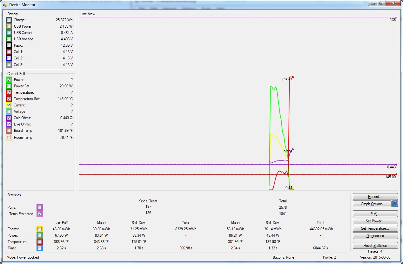Viewport: 403px width, 264px height.
Task: Click the Device Monitor title bar icon
Action: (x=5, y=5)
